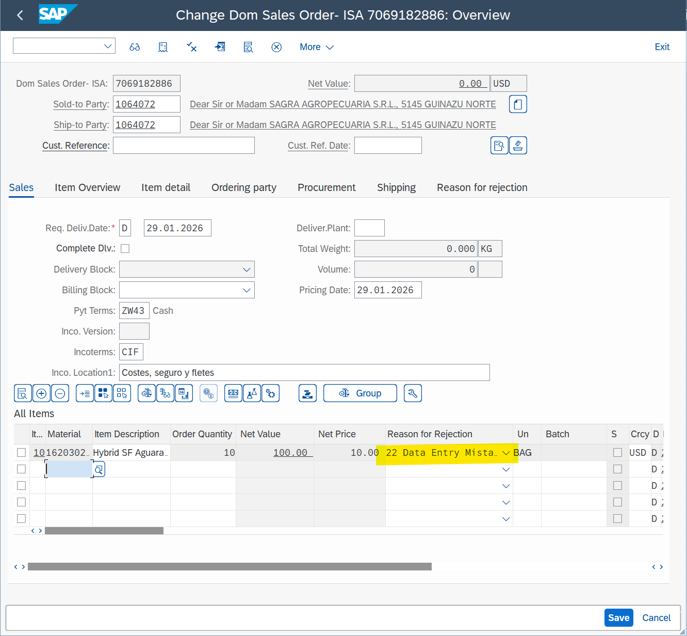Click the Deliver.Plant input field
This screenshot has height=636, width=687.
point(369,228)
